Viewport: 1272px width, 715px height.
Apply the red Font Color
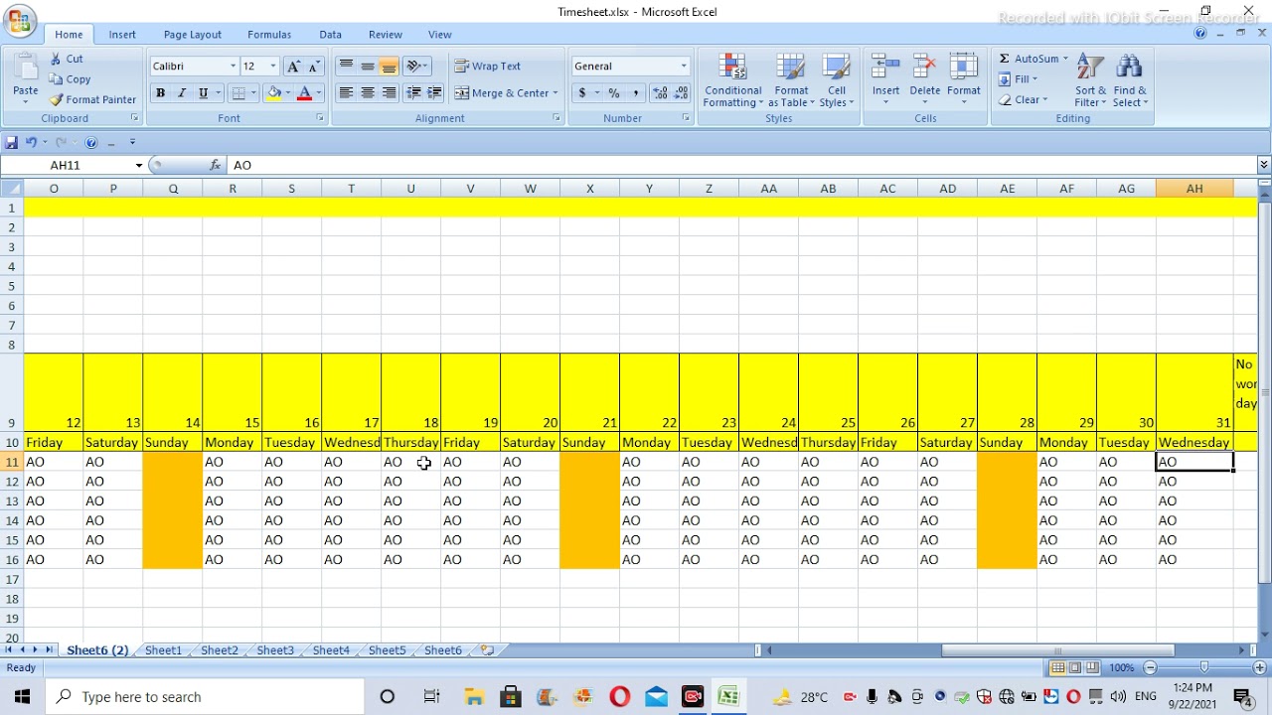coord(305,93)
